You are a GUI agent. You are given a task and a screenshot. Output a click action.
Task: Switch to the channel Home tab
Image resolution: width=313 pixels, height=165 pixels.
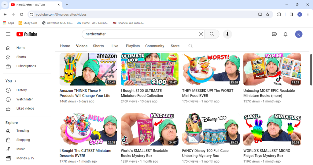pos(65,46)
